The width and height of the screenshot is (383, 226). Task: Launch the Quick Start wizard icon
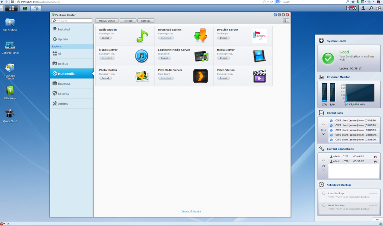point(10,114)
